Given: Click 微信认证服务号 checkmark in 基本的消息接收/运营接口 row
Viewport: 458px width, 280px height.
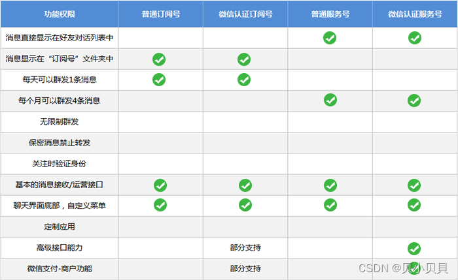Looking at the screenshot, I should tap(414, 185).
